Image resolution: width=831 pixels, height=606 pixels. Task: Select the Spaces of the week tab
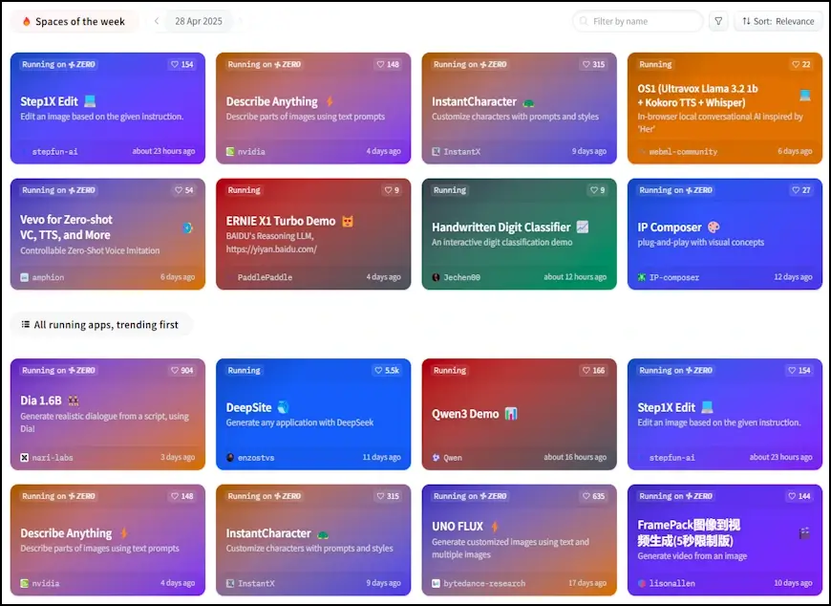[x=74, y=21]
